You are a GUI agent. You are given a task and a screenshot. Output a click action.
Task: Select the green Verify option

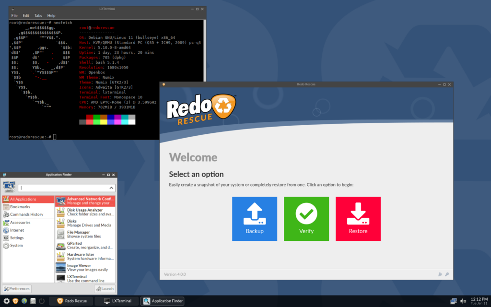[306, 219]
